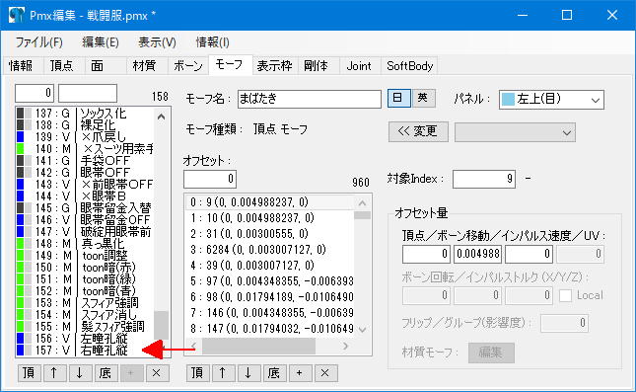Click the 対象Index field showing 9
The width and height of the screenshot is (636, 392).
pos(484,179)
